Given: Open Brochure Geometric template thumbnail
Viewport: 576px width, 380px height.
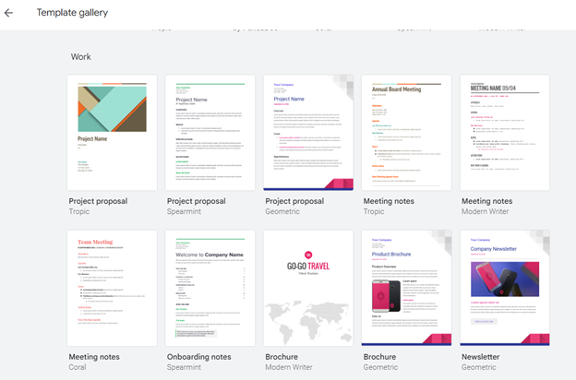Looking at the screenshot, I should pos(406,288).
